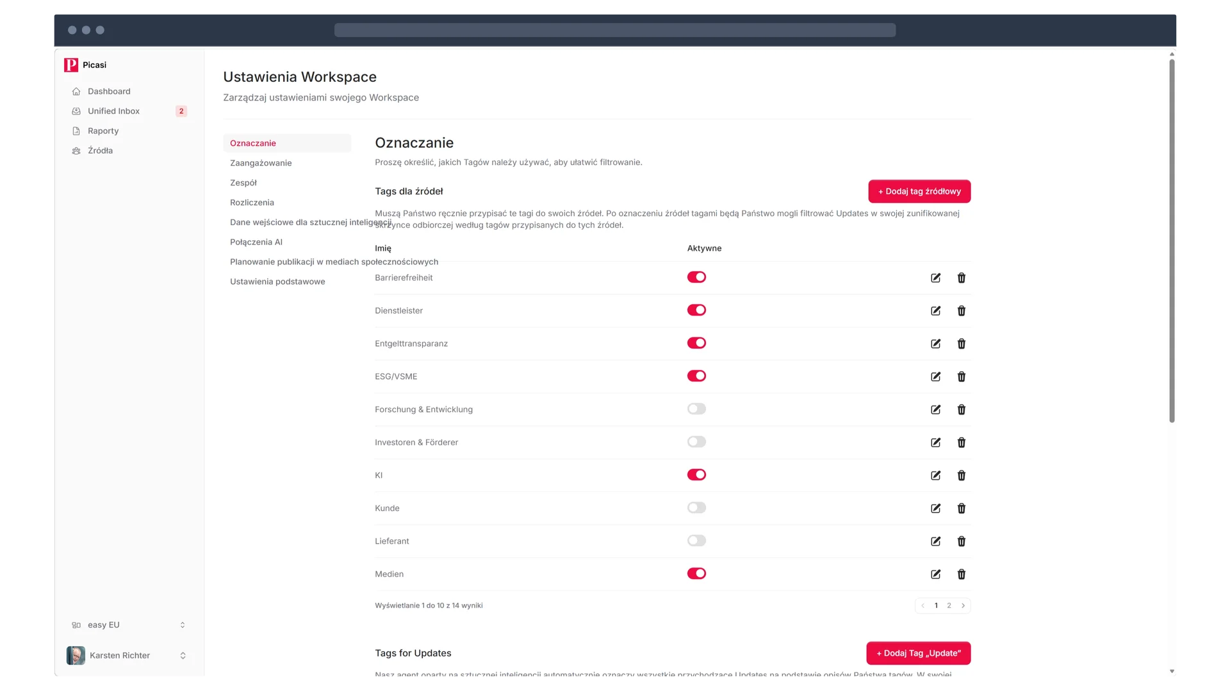Edit the Forschung & Entwicklung tag
The width and height of the screenshot is (1230, 691).
pos(935,409)
